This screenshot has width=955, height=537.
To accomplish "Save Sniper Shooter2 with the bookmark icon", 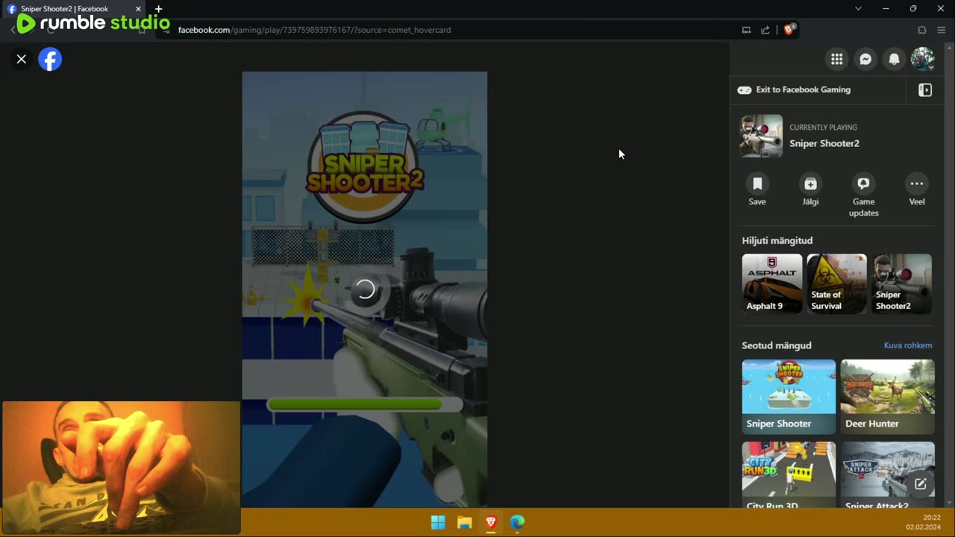I will (757, 183).
